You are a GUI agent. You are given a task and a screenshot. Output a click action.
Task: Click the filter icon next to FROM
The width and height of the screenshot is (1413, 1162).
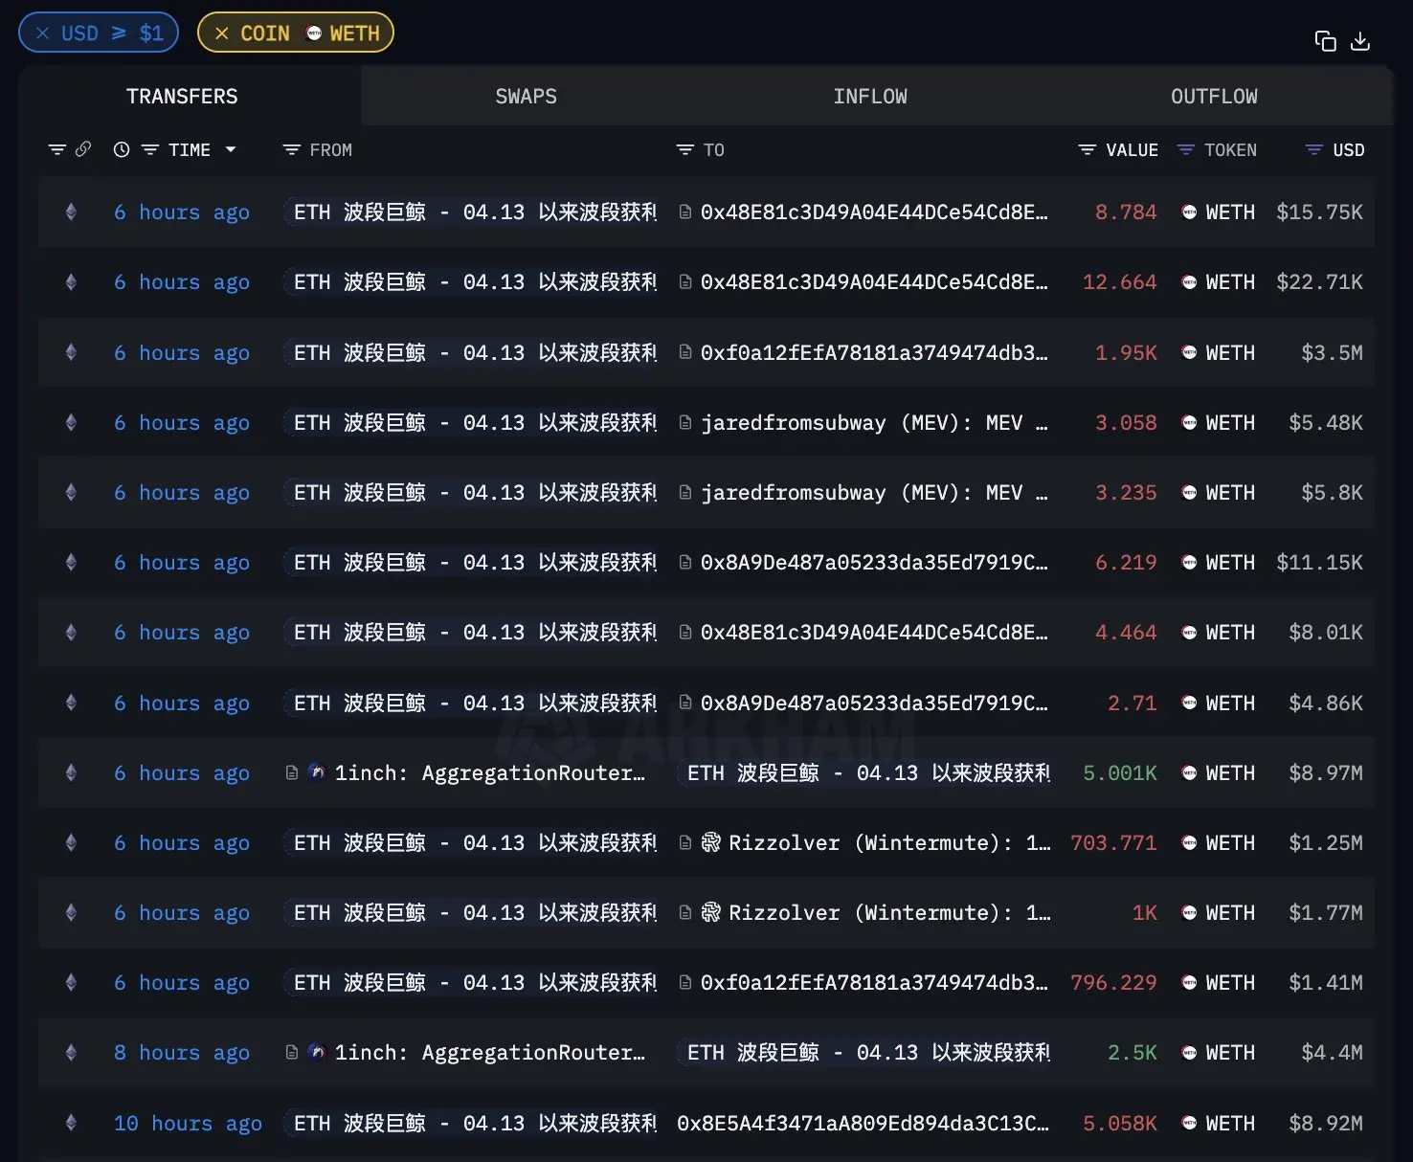tap(292, 150)
